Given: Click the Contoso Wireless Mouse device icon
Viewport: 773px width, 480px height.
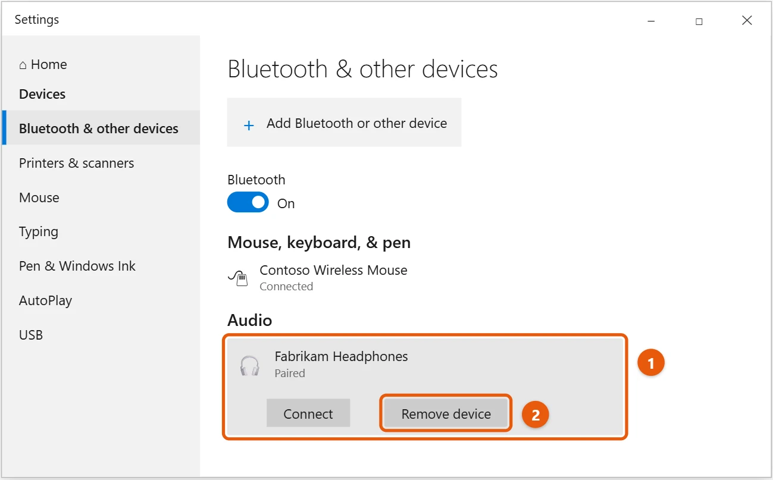Looking at the screenshot, I should click(238, 278).
